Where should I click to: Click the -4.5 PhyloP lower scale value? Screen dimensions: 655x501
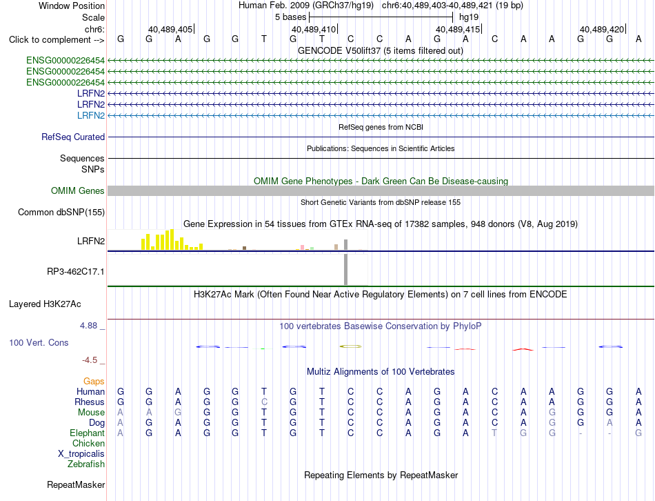90,360
